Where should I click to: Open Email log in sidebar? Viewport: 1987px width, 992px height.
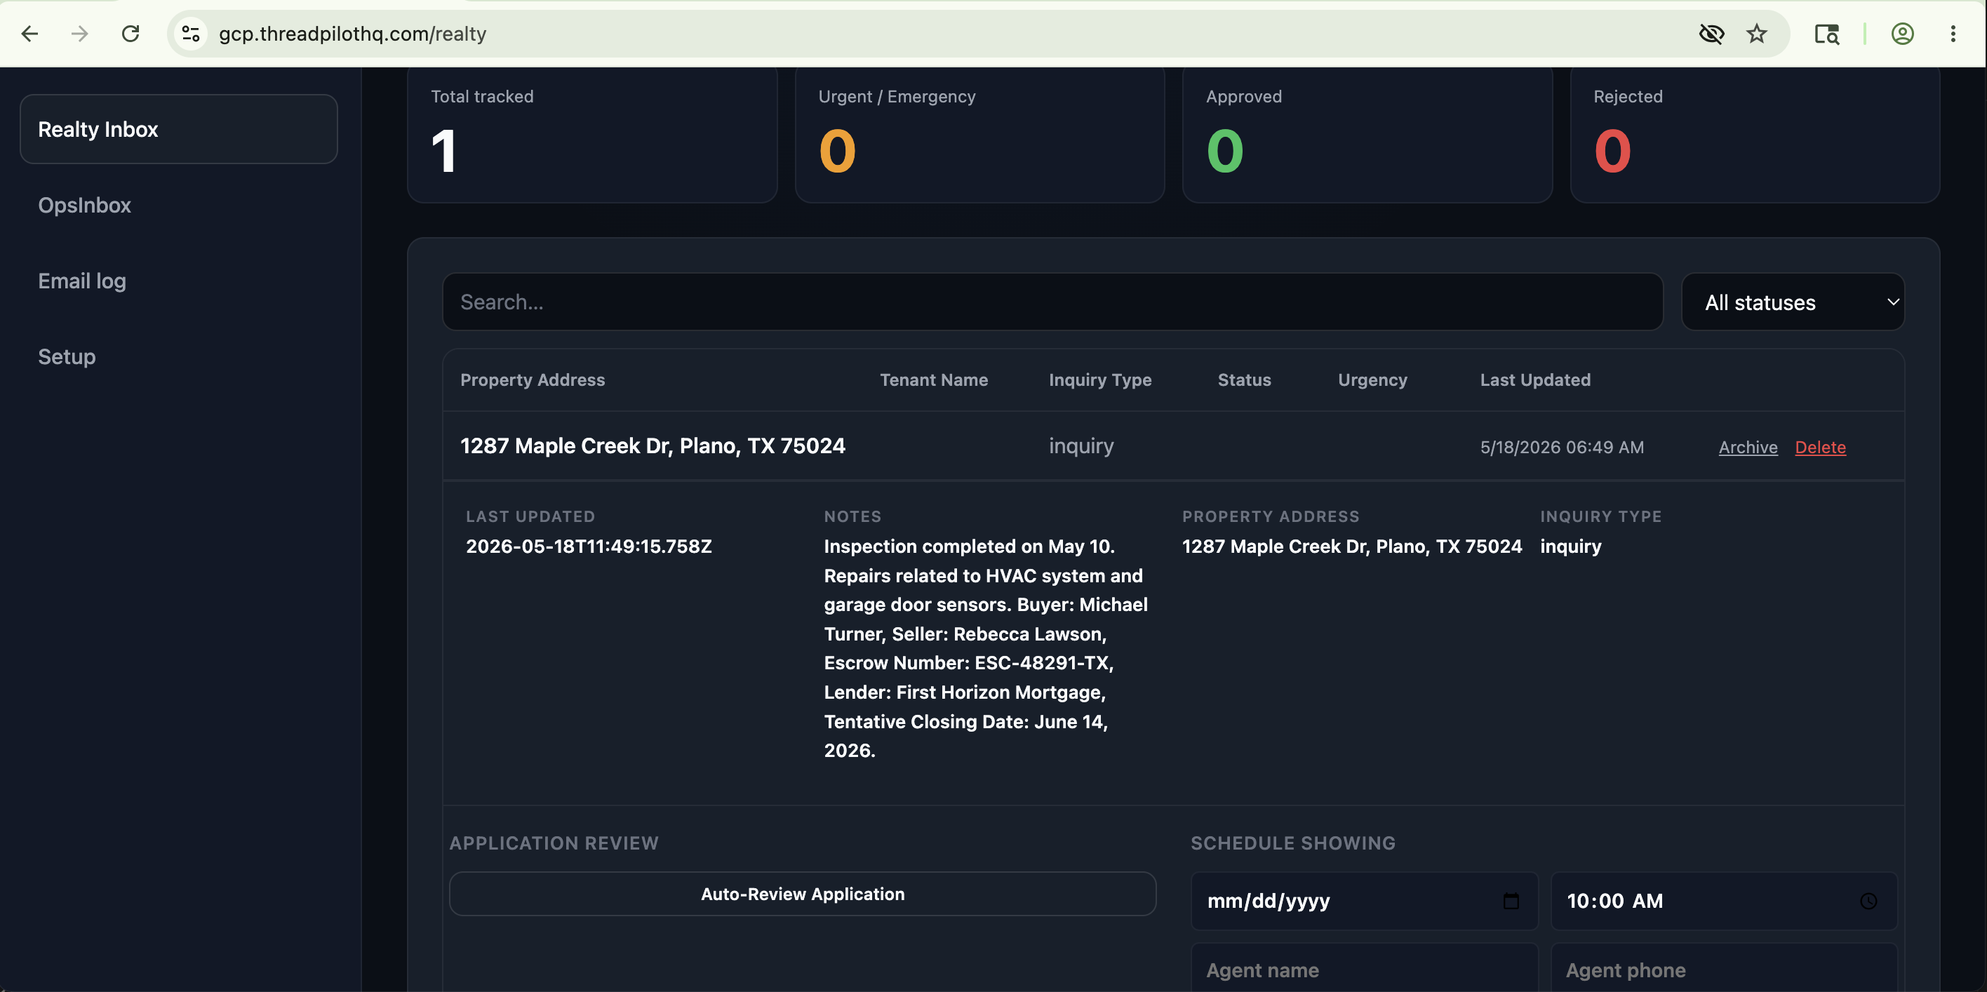pos(82,281)
